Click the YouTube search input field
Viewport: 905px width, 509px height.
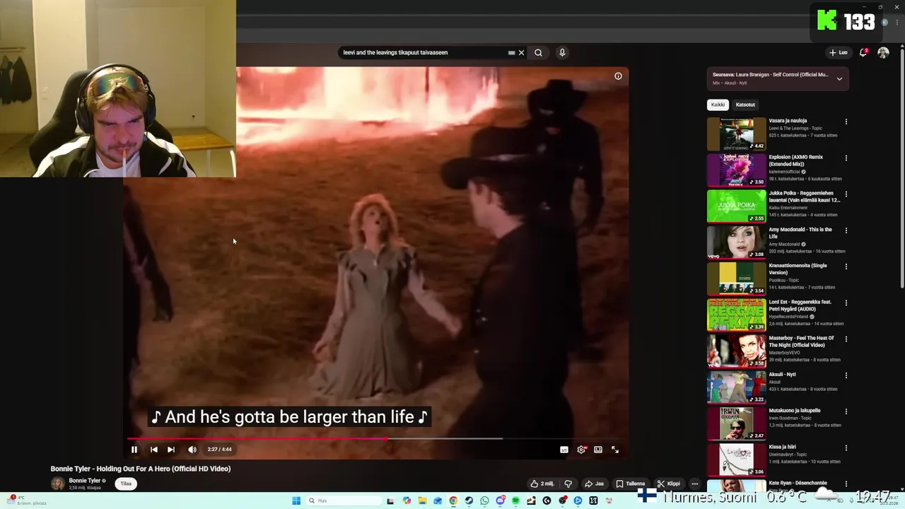(424, 52)
